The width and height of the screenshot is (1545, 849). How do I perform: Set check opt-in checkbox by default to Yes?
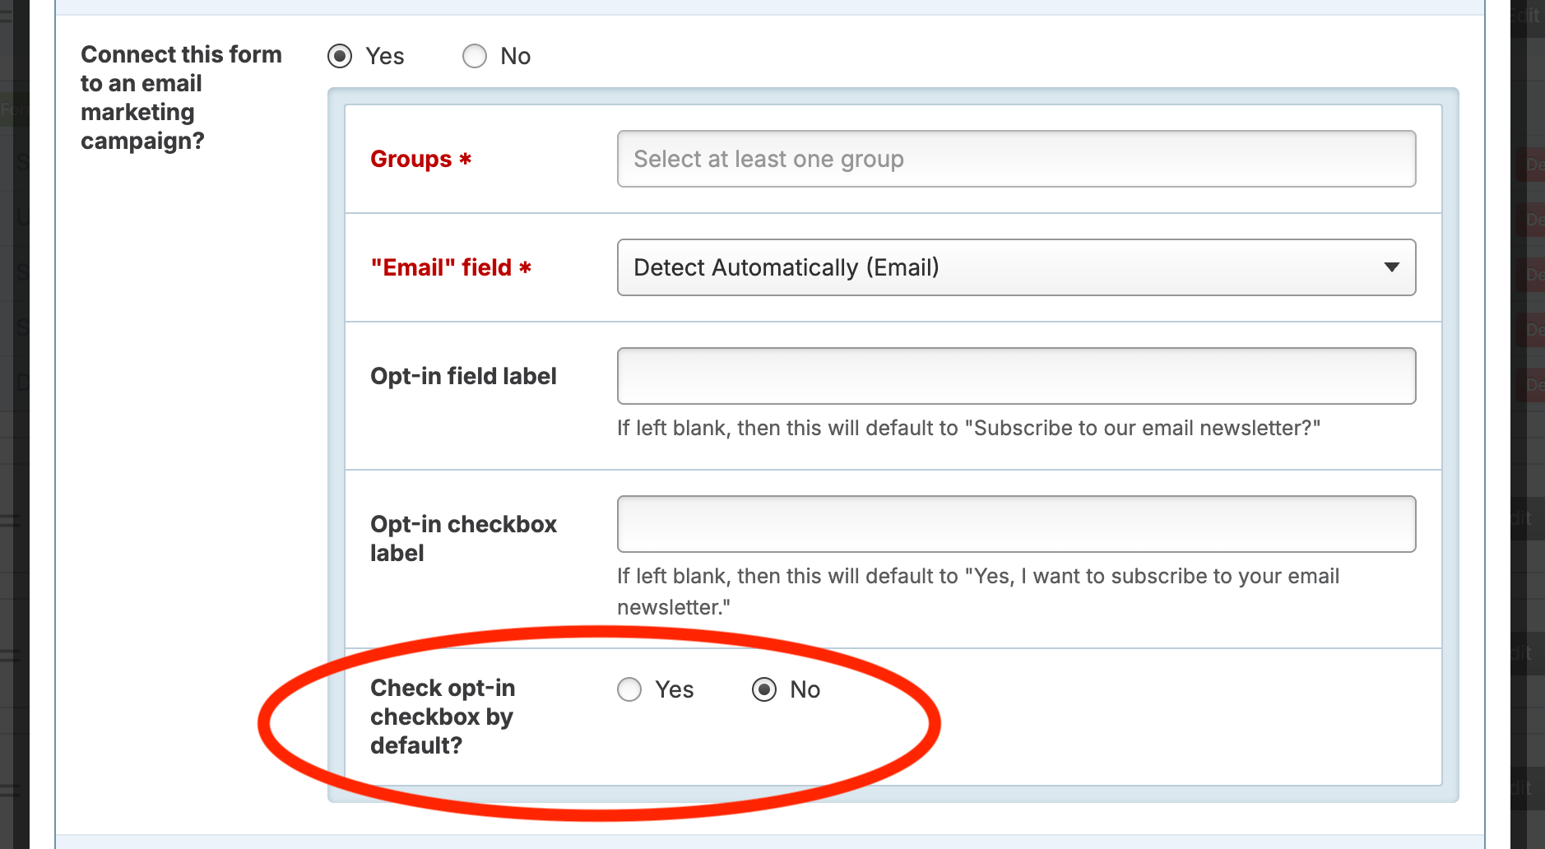click(629, 689)
